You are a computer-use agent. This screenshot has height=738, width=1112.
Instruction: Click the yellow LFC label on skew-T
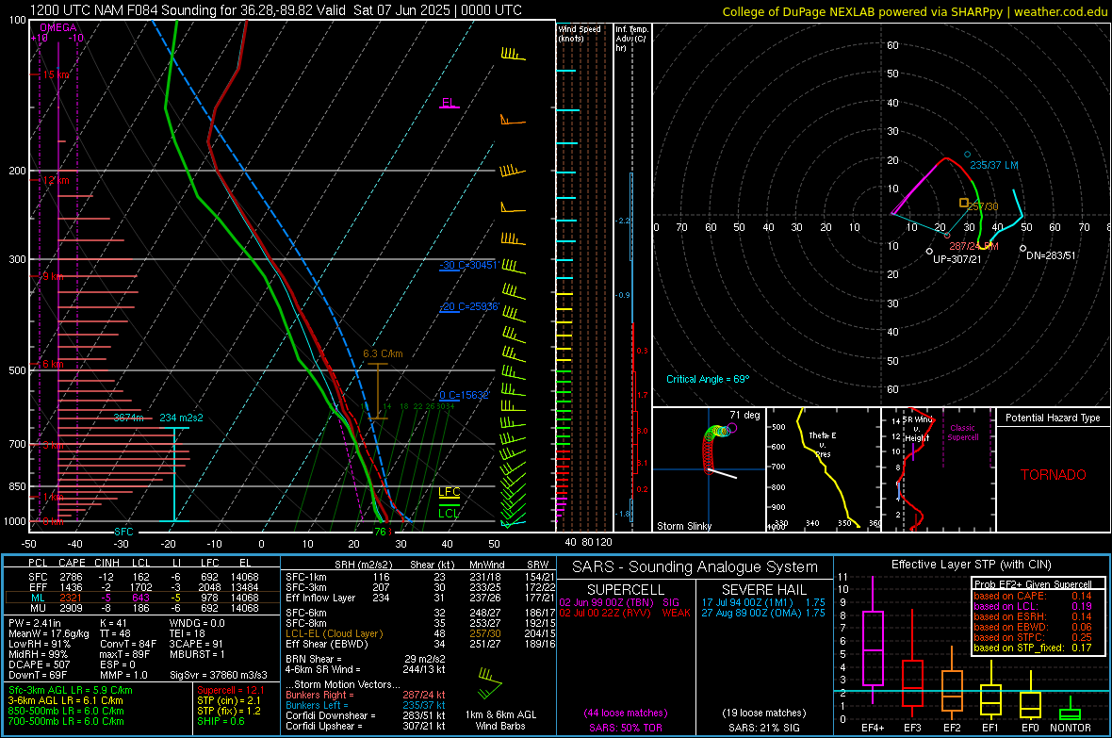tap(449, 492)
